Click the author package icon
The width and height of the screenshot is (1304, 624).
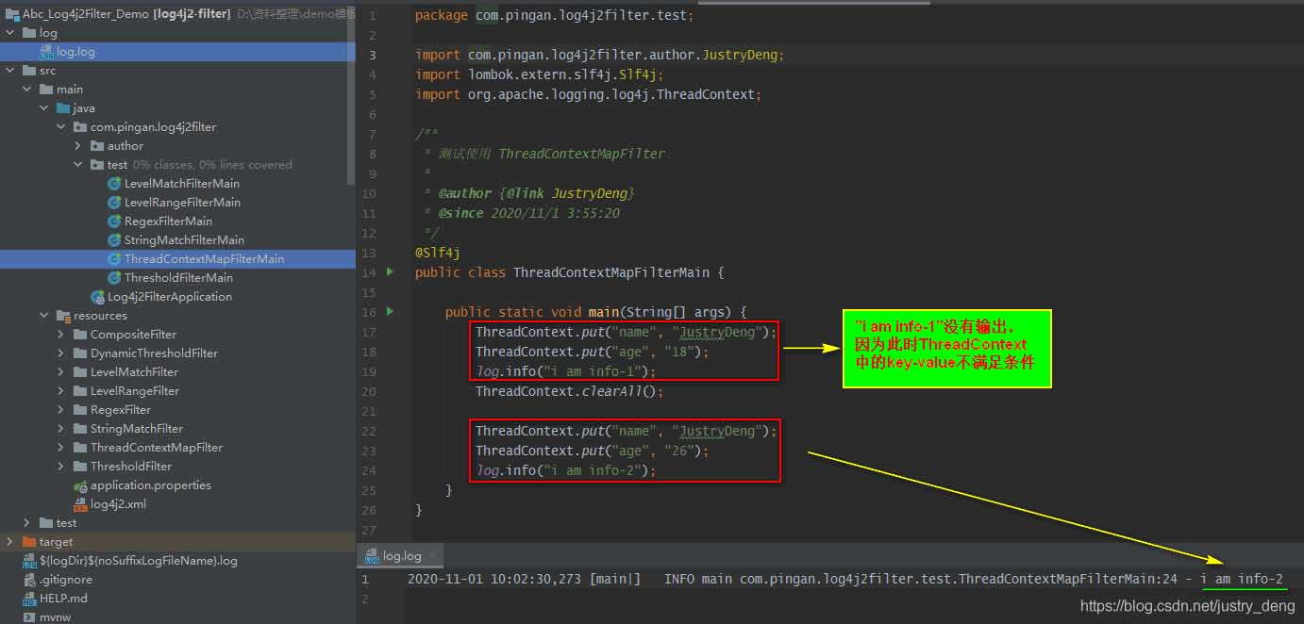tap(97, 146)
